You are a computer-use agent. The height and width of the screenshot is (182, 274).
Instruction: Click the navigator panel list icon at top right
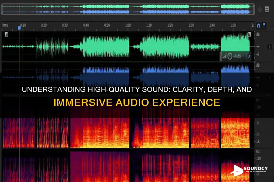267,9
